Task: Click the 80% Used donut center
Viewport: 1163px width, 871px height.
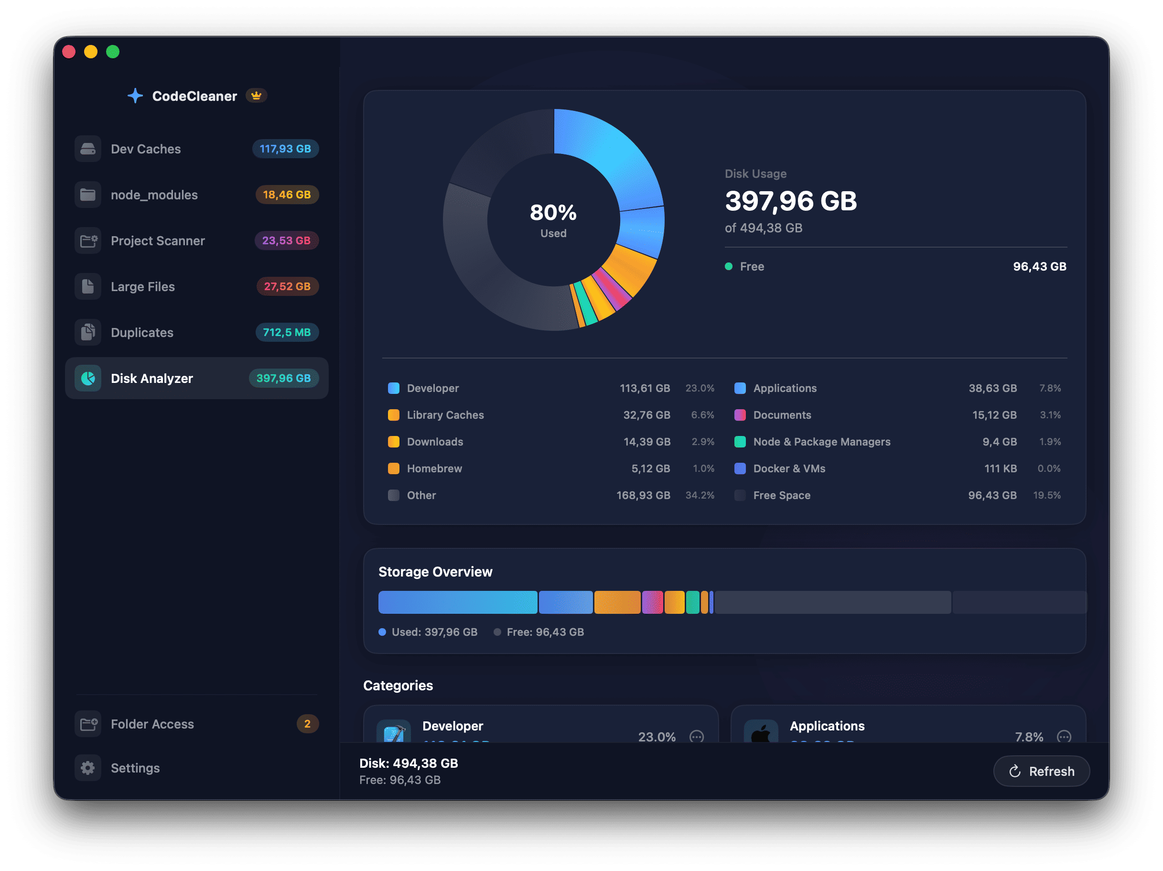Action: point(553,221)
